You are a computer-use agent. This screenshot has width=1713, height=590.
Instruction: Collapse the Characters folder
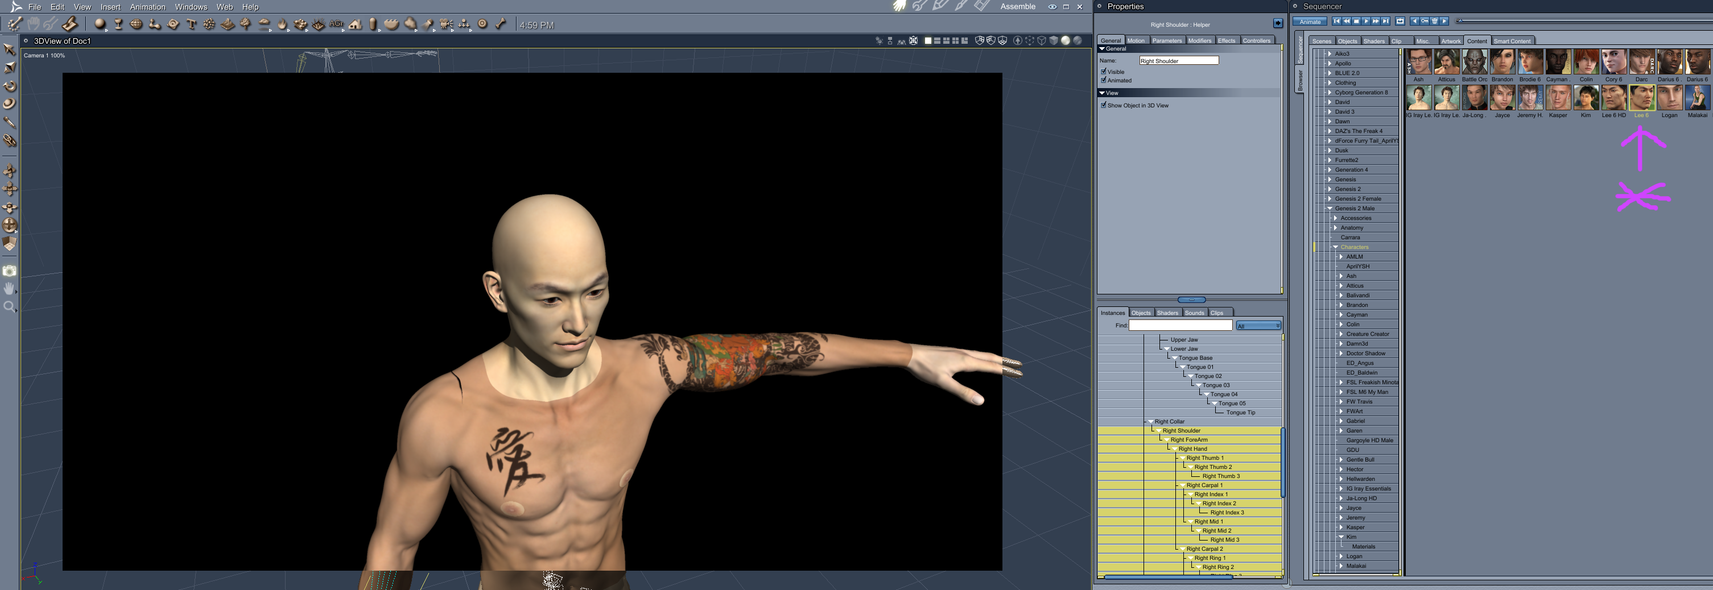(x=1335, y=247)
